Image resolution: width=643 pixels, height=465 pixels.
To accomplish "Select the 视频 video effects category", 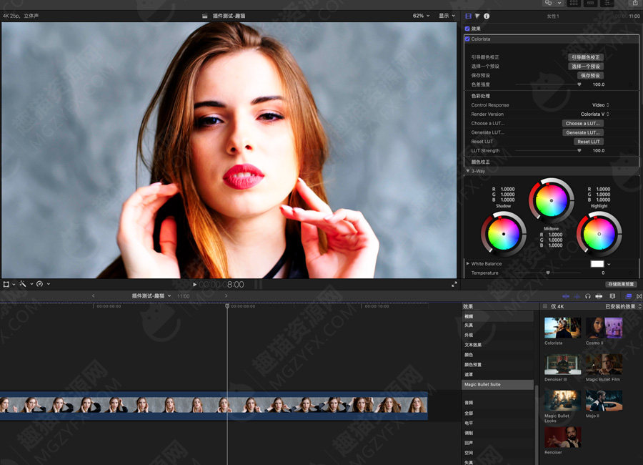I will (498, 316).
